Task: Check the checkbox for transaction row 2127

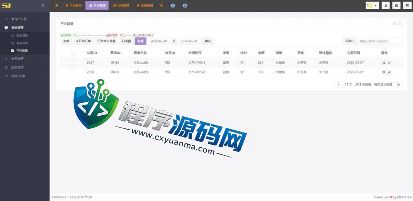Action: pyautogui.click(x=72, y=63)
